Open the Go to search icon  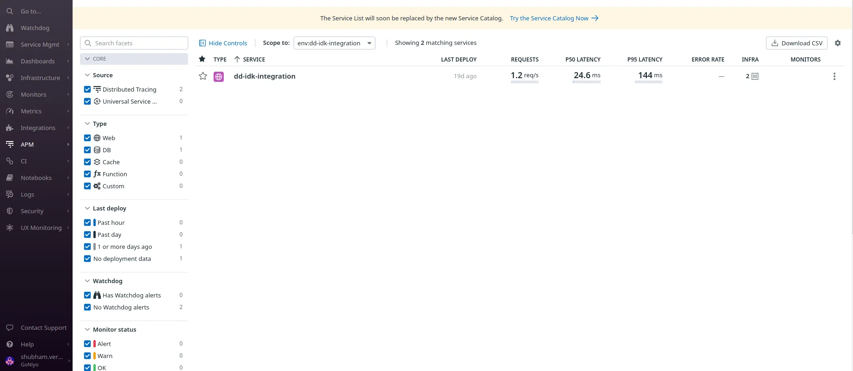[10, 11]
